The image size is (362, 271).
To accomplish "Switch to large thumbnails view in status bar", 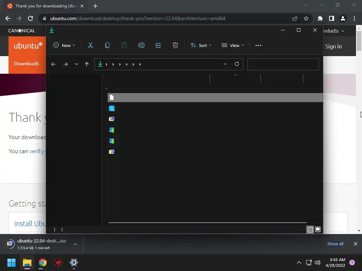I will pyautogui.click(x=318, y=229).
